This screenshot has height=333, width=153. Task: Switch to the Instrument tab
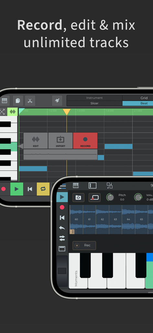tap(94, 98)
